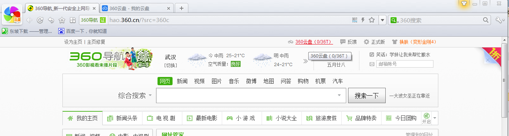Click the skin T-shirt icon in title bar

[x=464, y=3]
